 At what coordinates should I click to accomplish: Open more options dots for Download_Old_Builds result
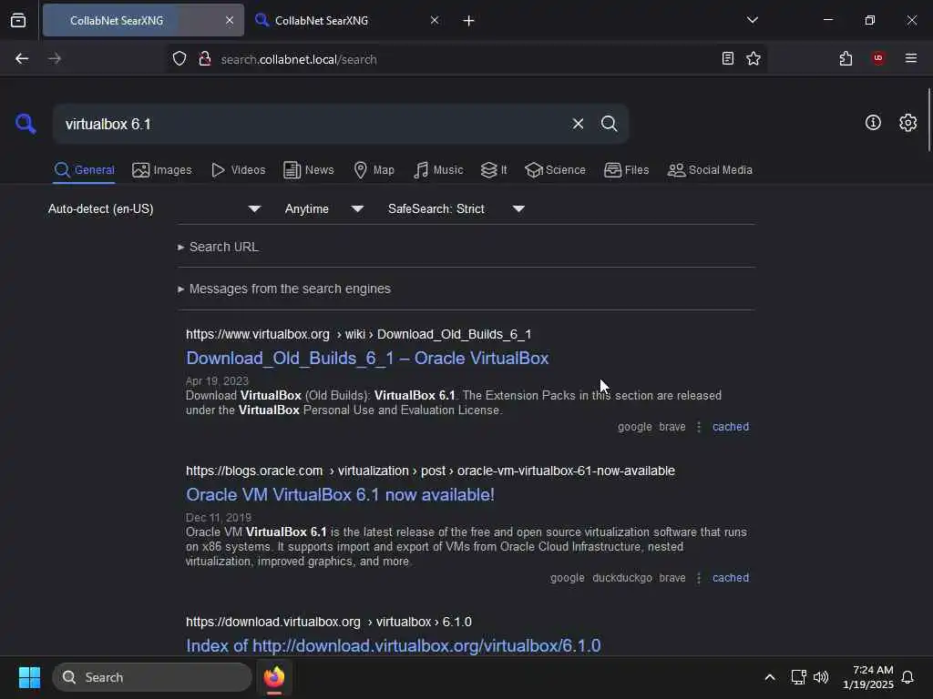coord(699,427)
